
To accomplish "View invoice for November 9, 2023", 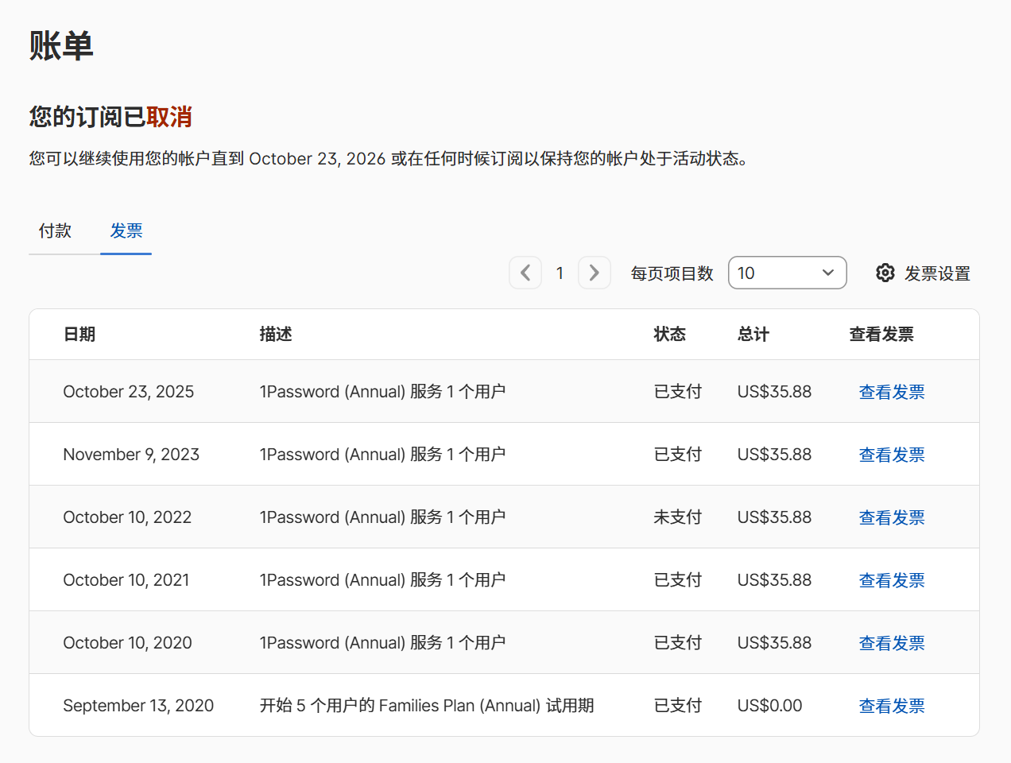I will (x=892, y=455).
